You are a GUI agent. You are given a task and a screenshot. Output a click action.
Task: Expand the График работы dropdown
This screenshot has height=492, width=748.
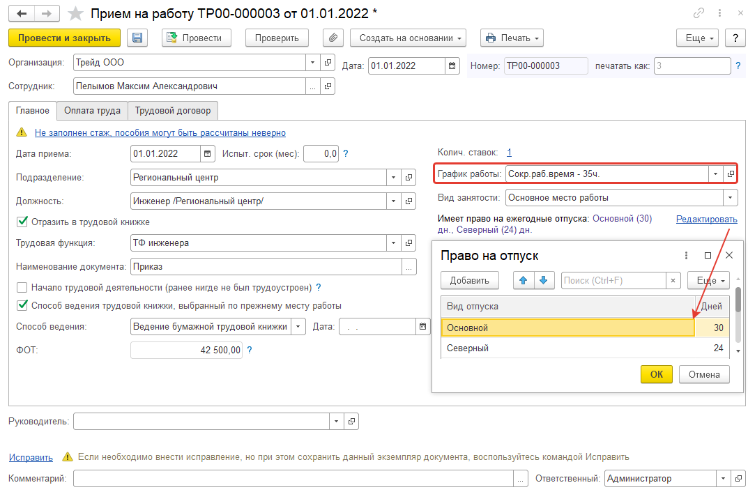tap(715, 174)
